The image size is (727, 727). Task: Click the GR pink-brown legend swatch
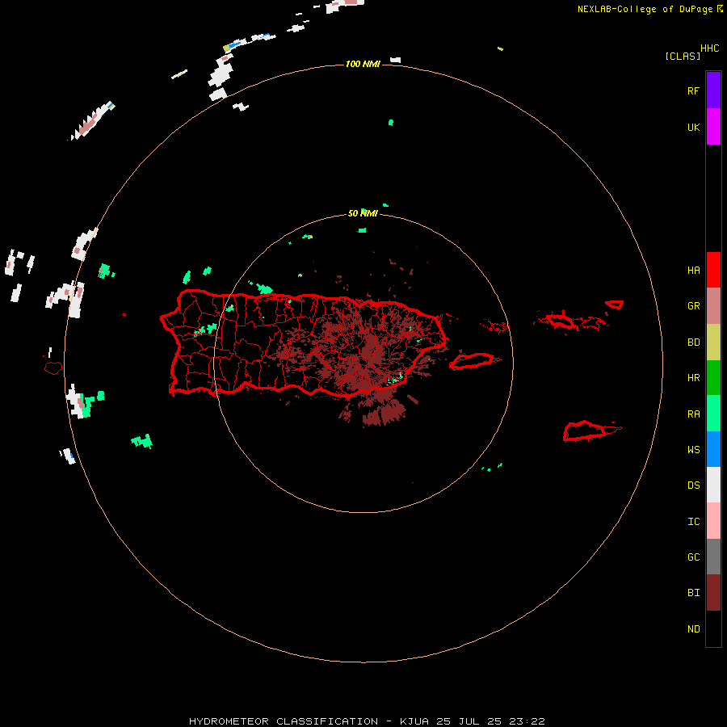(x=713, y=305)
